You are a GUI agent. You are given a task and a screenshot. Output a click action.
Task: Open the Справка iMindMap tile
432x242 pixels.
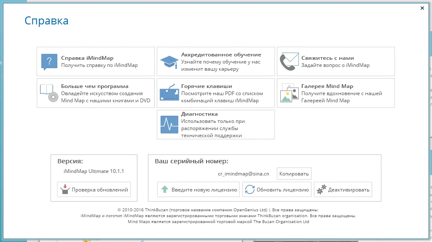[96, 61]
